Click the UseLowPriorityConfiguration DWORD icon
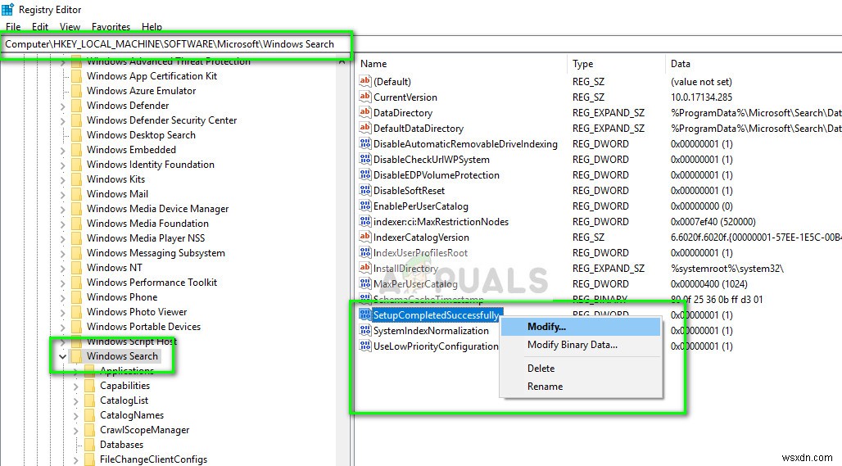842x466 pixels. pyautogui.click(x=365, y=346)
